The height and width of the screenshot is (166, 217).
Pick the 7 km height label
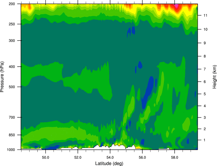204,69
